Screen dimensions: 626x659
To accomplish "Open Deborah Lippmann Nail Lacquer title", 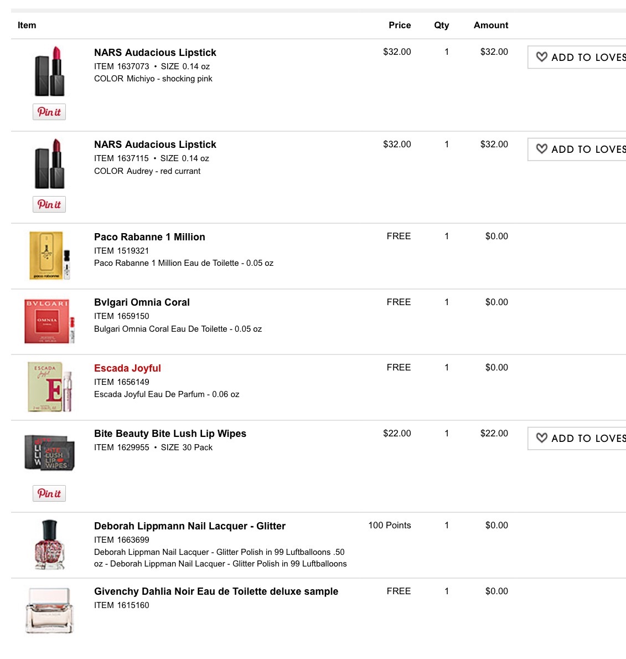I will click(x=189, y=526).
